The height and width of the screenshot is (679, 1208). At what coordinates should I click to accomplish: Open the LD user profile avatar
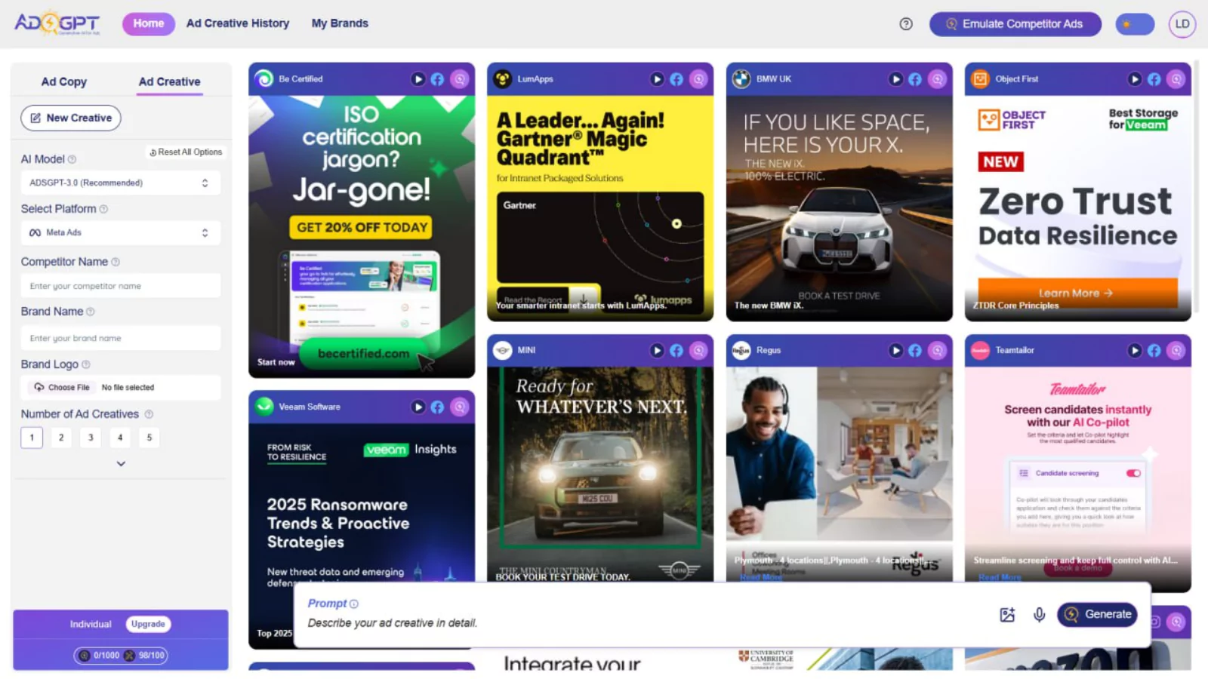1182,24
